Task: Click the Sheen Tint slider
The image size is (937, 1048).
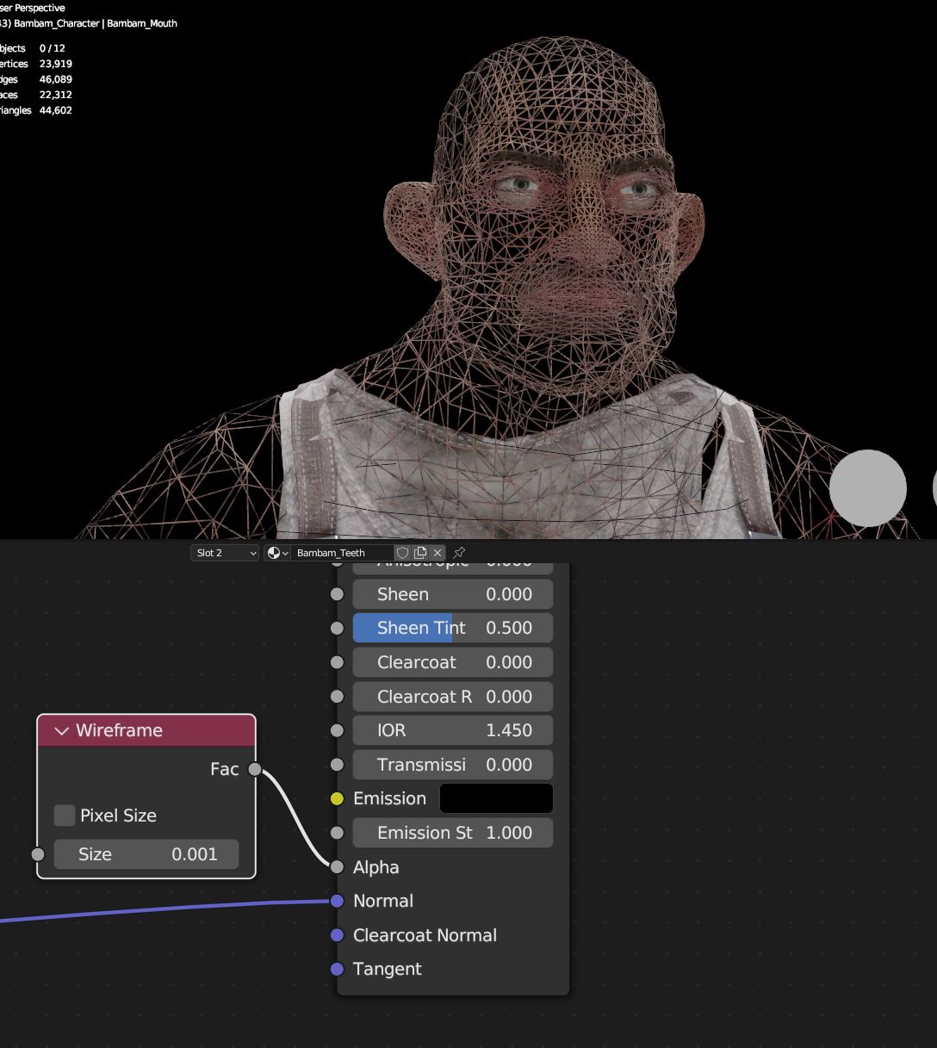Action: pos(453,628)
